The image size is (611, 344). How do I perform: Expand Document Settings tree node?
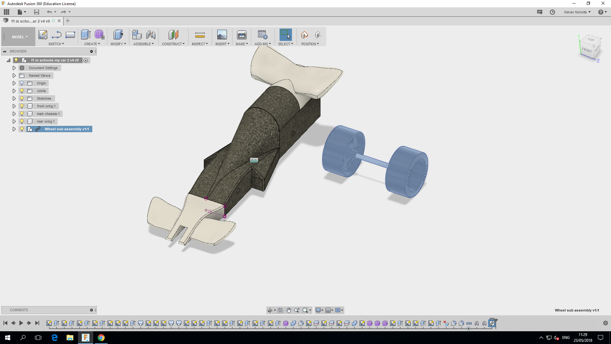coord(14,68)
